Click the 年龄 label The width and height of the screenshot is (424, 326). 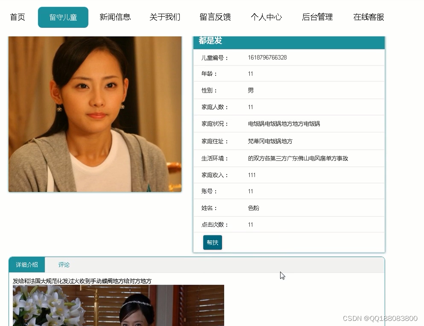pos(209,74)
